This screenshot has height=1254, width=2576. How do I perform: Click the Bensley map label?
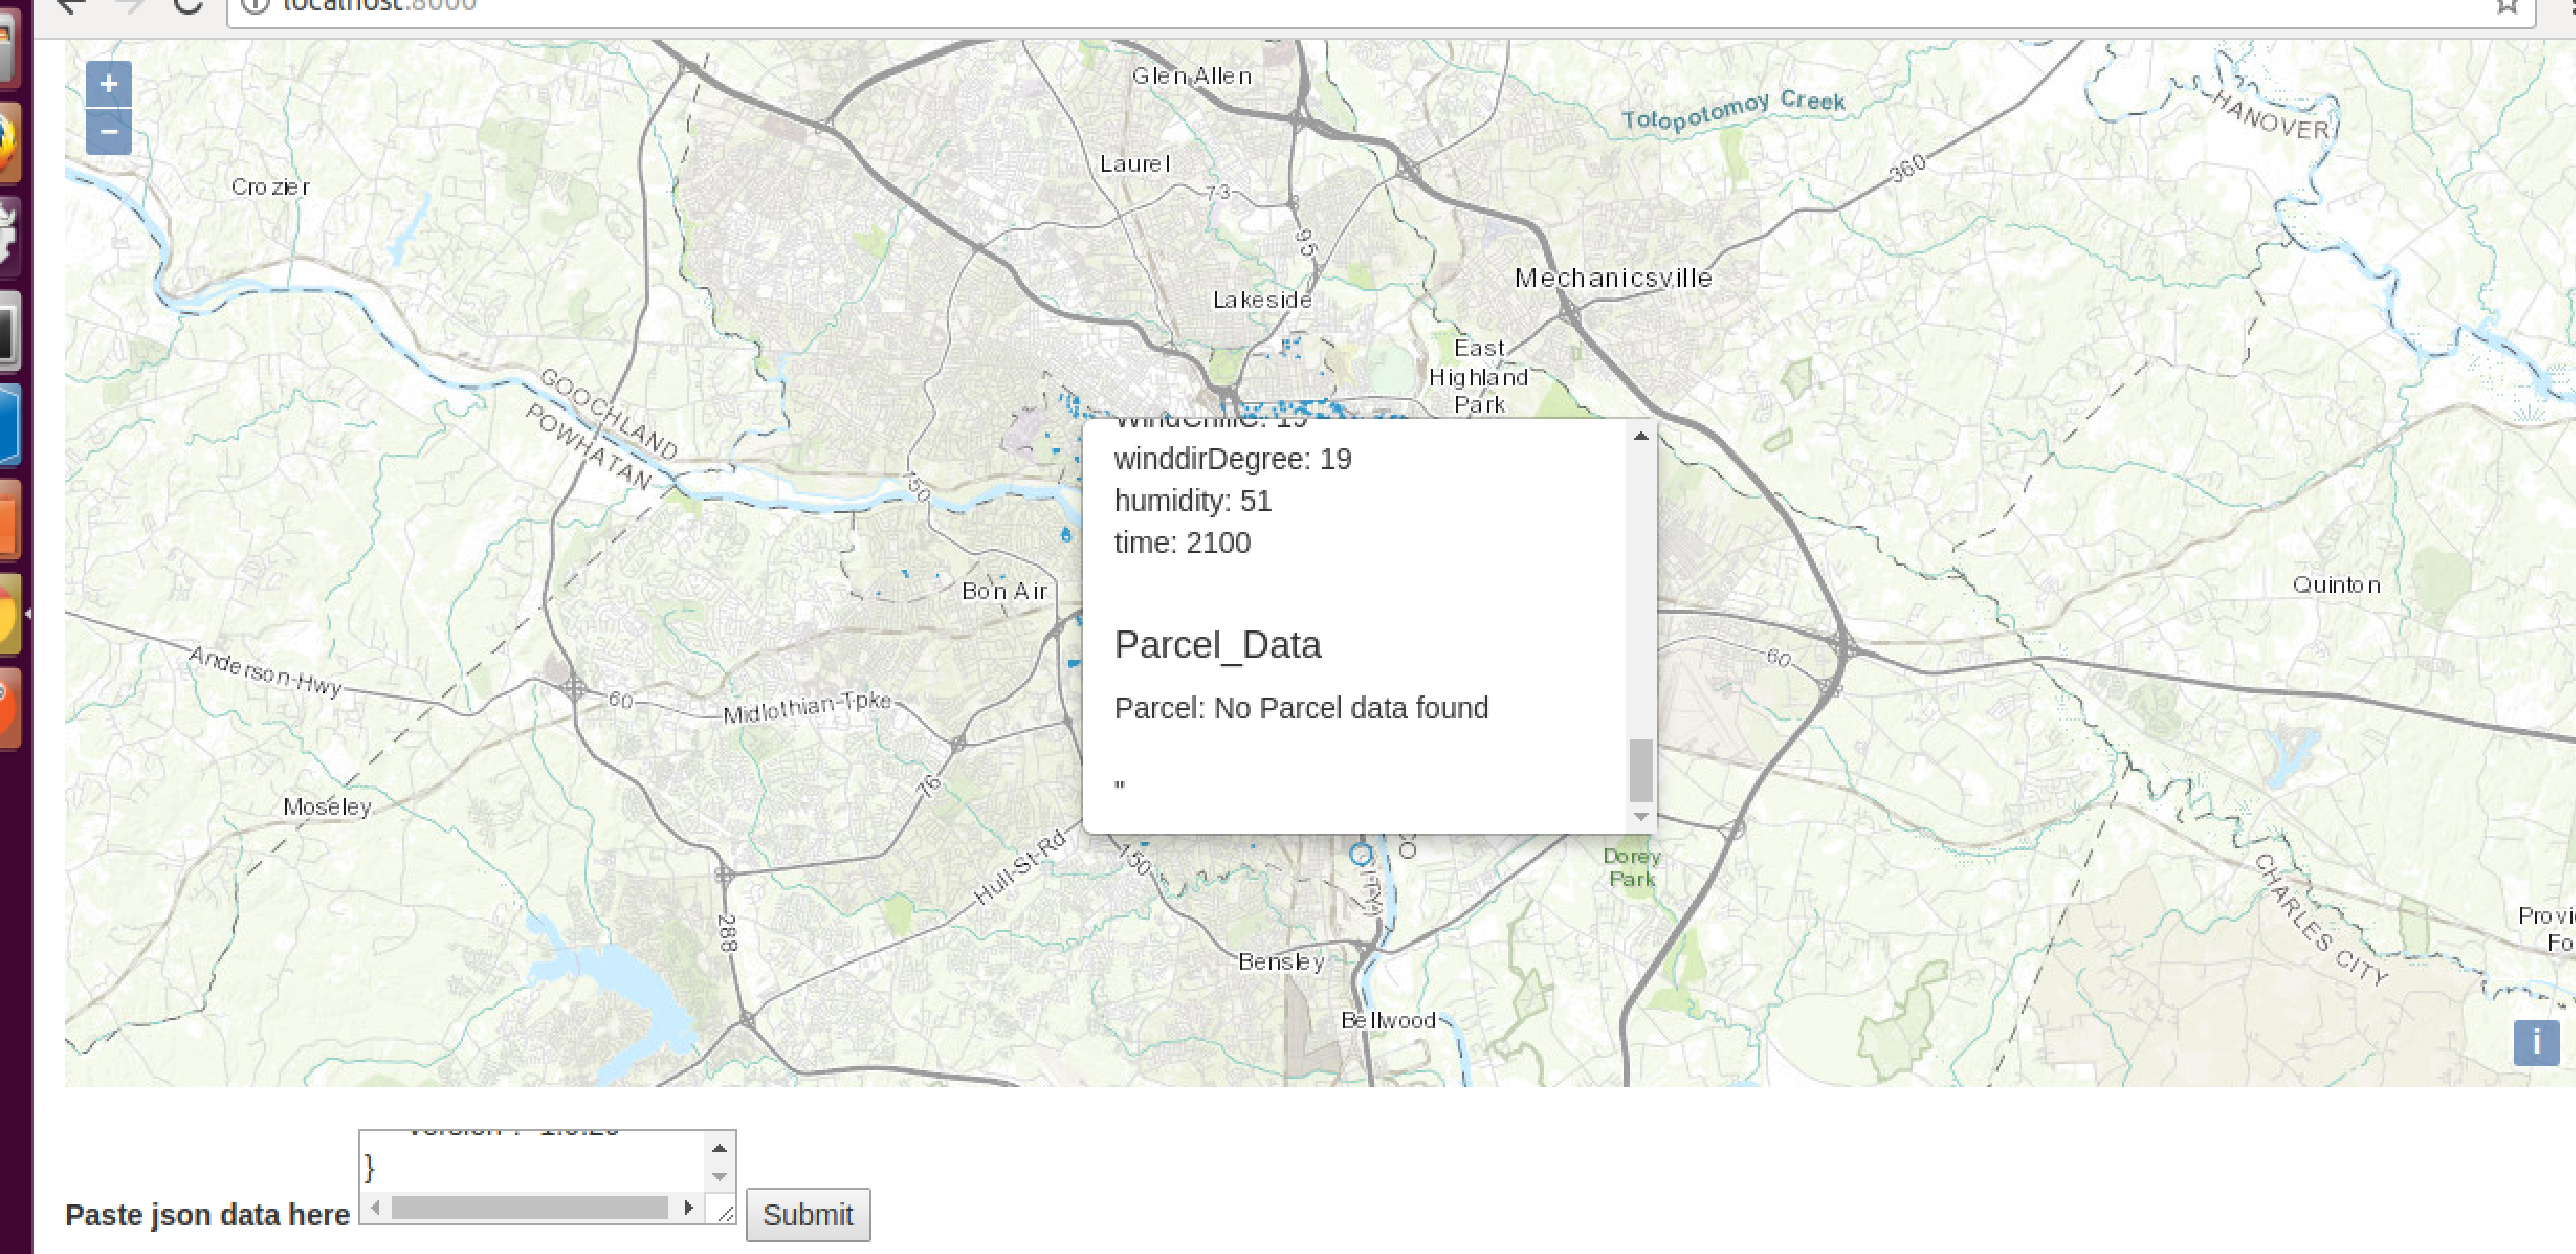[1281, 962]
